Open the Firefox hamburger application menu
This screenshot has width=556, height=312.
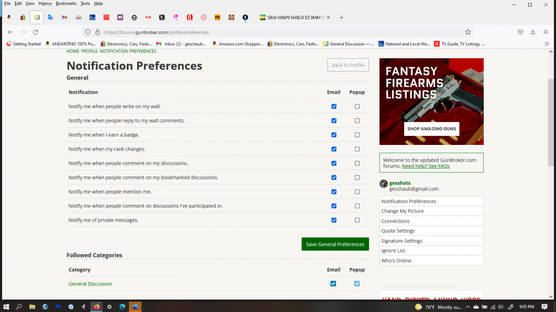546,32
